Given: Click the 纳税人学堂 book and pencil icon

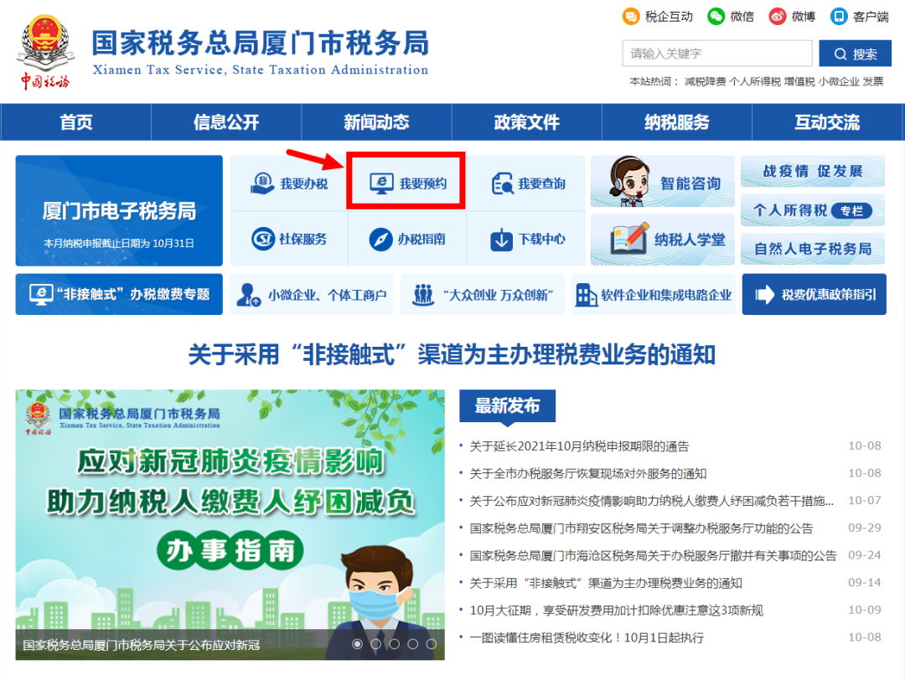Looking at the screenshot, I should tap(629, 239).
